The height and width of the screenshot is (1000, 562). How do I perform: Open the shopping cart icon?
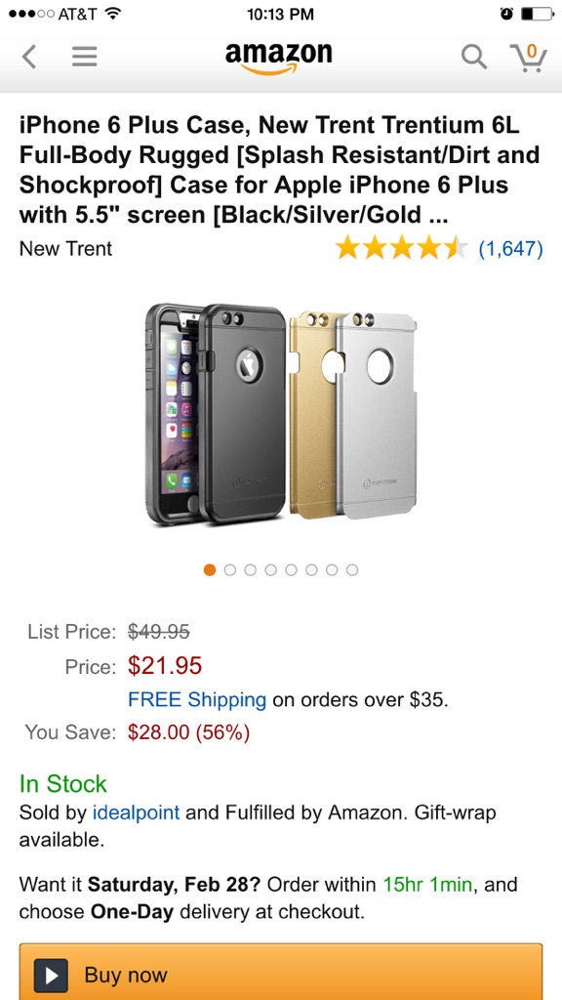click(x=528, y=57)
